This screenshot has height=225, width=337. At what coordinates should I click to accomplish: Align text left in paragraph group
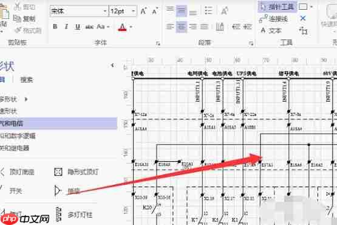tap(170, 27)
